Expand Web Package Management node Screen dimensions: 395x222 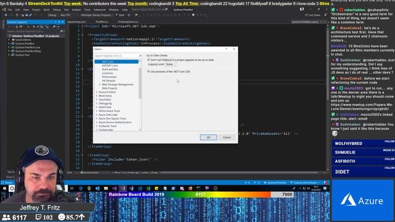(100, 84)
